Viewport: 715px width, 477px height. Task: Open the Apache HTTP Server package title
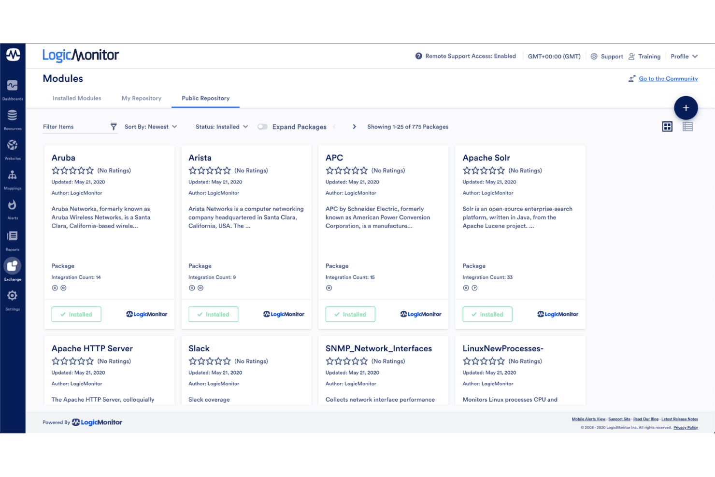coord(92,348)
